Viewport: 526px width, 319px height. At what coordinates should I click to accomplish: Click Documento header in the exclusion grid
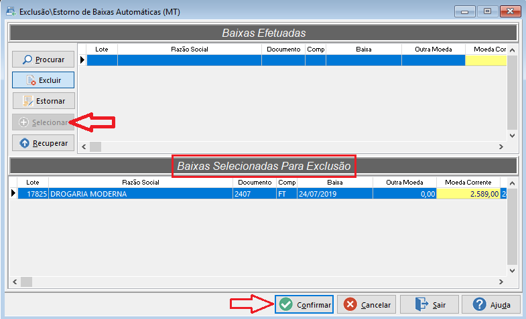pyautogui.click(x=255, y=183)
